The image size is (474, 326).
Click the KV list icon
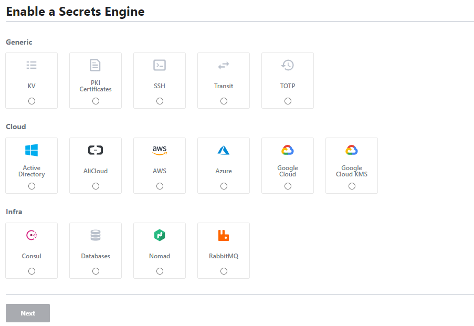pos(31,65)
